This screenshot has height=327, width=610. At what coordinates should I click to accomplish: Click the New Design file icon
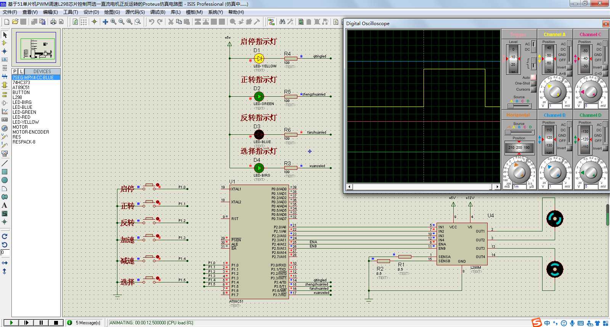tap(7, 22)
